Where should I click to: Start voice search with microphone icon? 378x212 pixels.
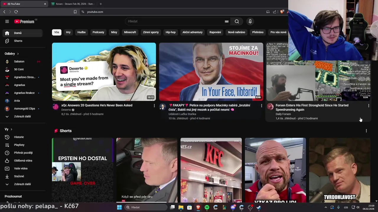pyautogui.click(x=250, y=21)
